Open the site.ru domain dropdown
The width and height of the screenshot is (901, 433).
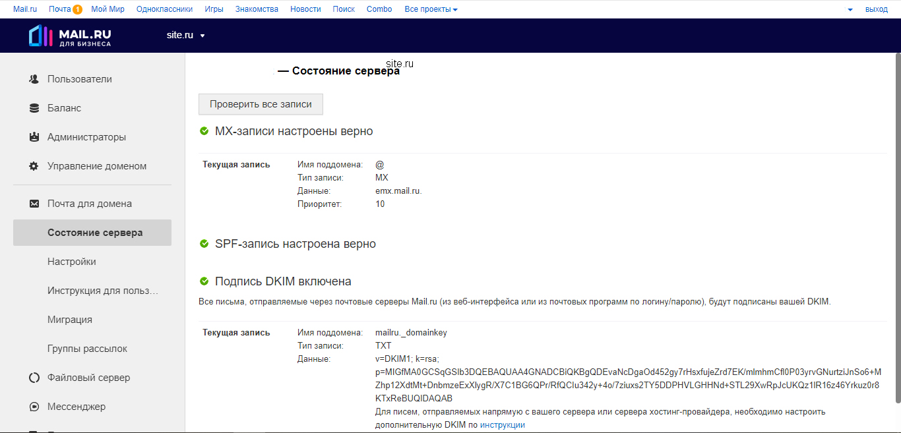186,35
